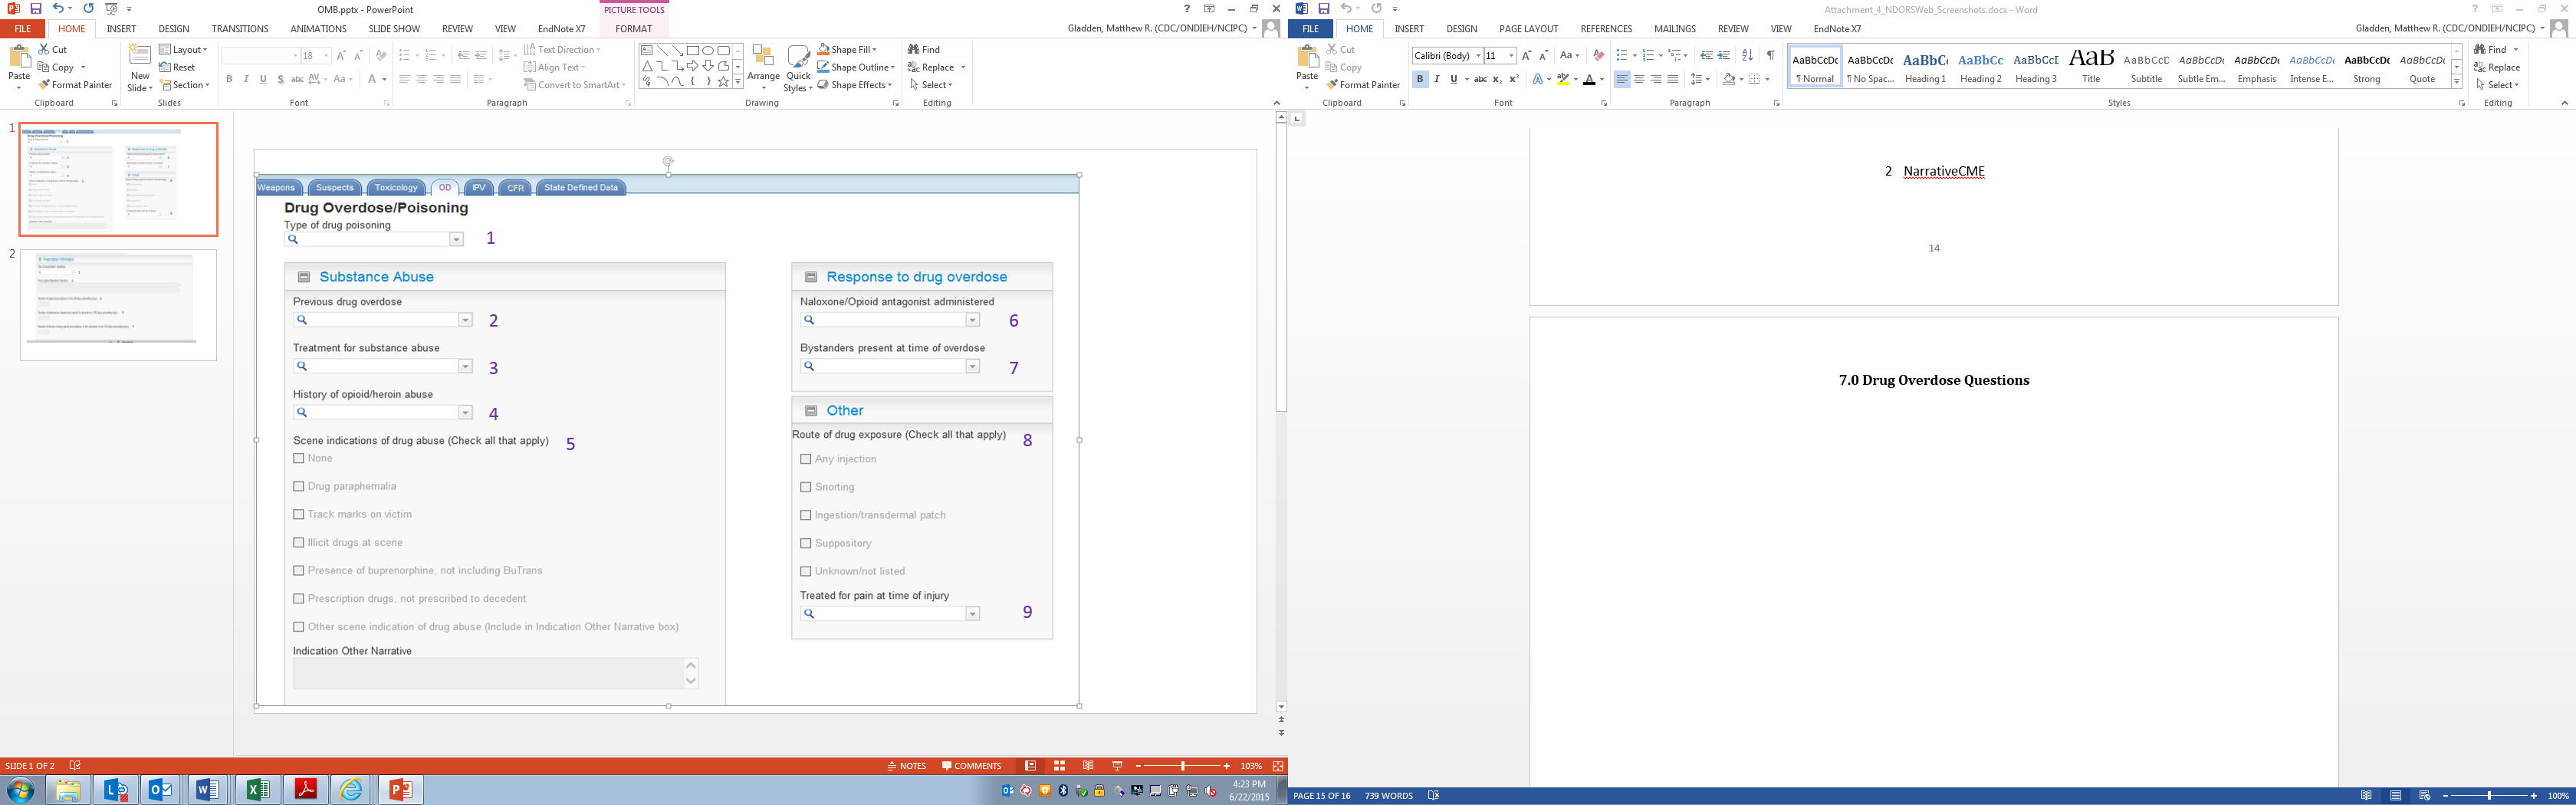Toggle Bold in the Word ribbon
Viewport: 2576px width, 805px height.
coord(1420,79)
